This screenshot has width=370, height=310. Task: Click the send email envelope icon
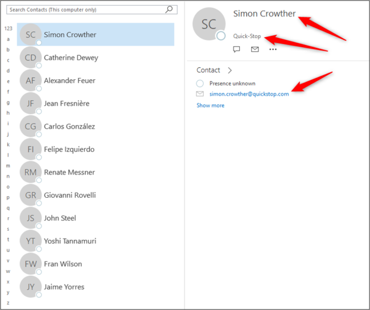[x=255, y=49]
